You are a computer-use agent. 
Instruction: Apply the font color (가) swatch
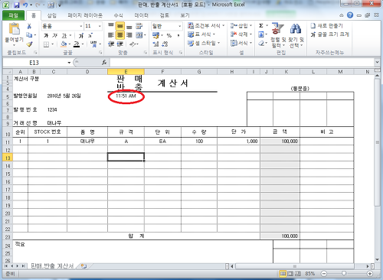77,44
